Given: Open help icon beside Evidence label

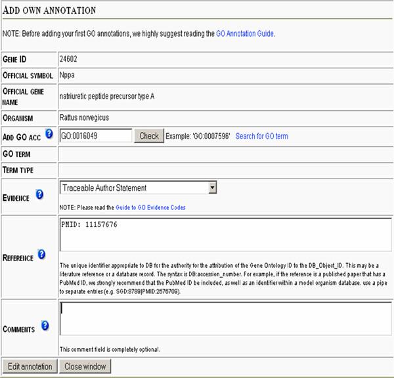Looking at the screenshot, I should tap(39, 194).
